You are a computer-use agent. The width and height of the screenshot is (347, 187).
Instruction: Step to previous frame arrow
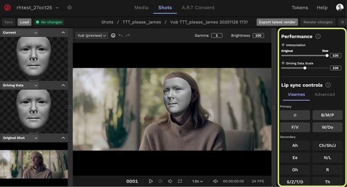point(160,181)
